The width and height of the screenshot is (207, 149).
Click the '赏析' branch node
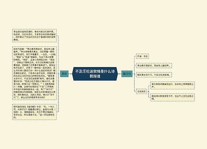[x=64, y=74]
